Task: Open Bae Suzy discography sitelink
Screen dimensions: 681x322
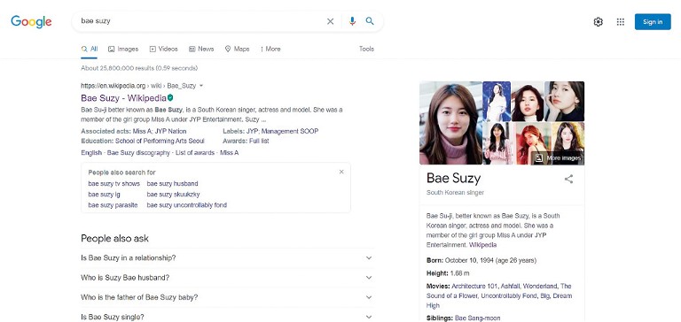Action: [138, 153]
